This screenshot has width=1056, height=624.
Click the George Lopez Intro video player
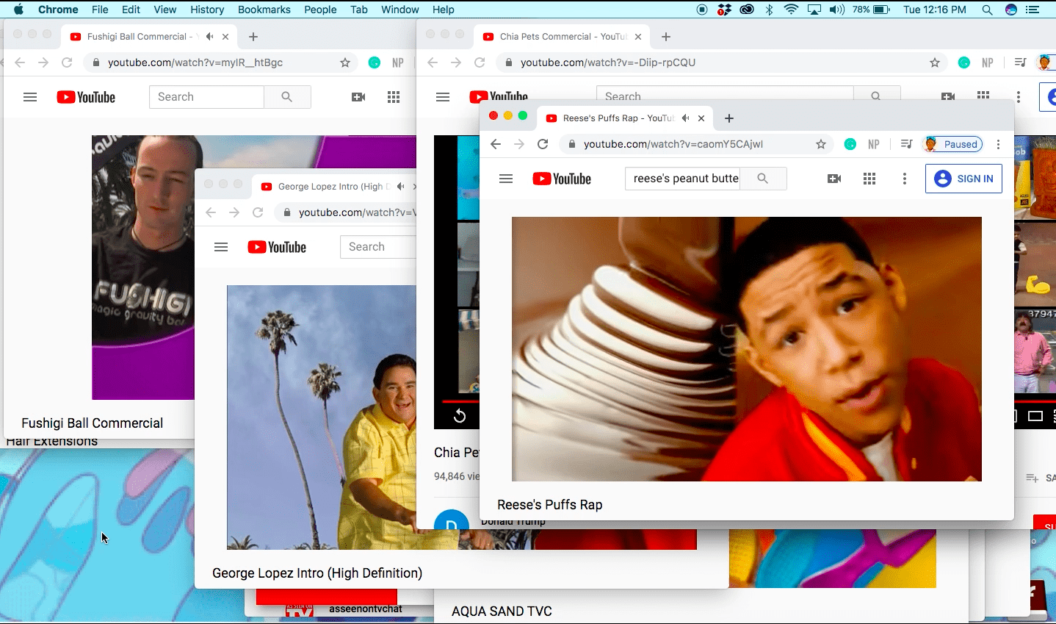pyautogui.click(x=321, y=417)
